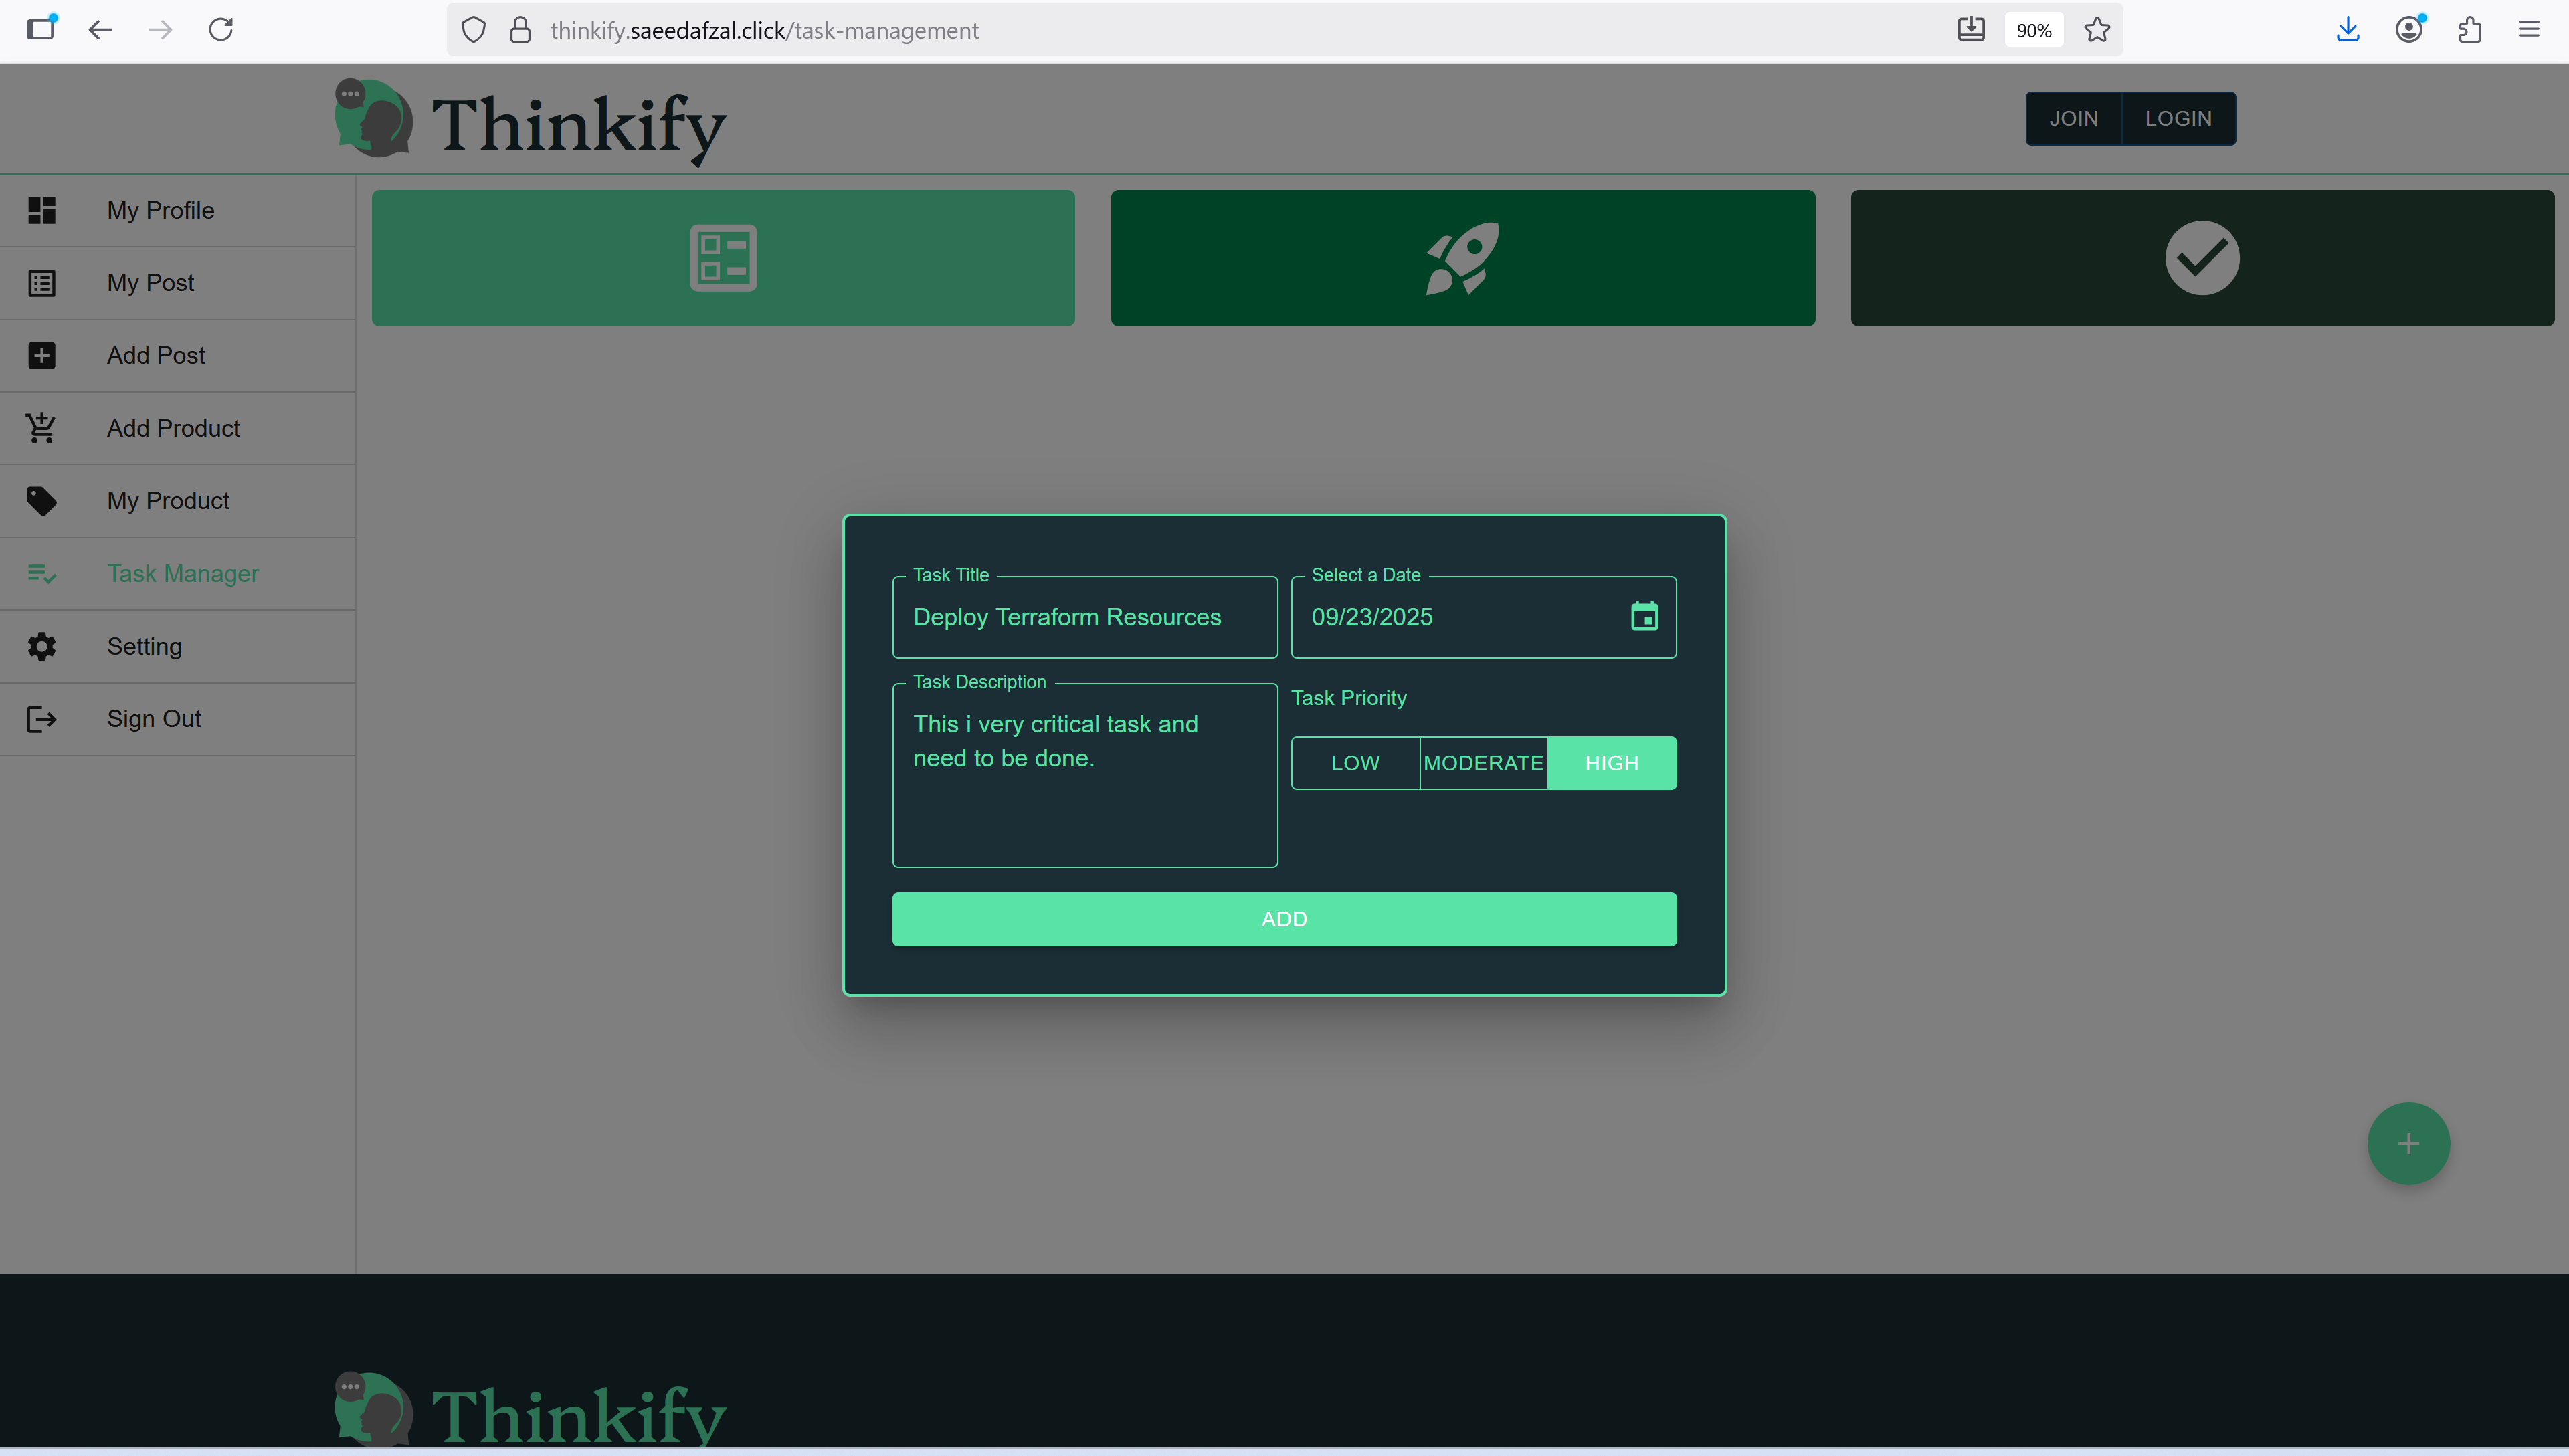Select MODERATE task priority

[x=1483, y=762]
